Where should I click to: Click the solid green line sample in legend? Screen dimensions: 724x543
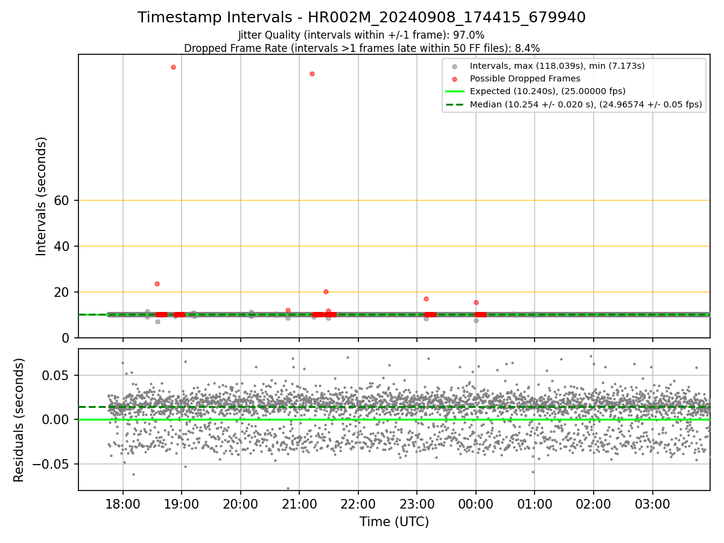pyautogui.click(x=455, y=92)
